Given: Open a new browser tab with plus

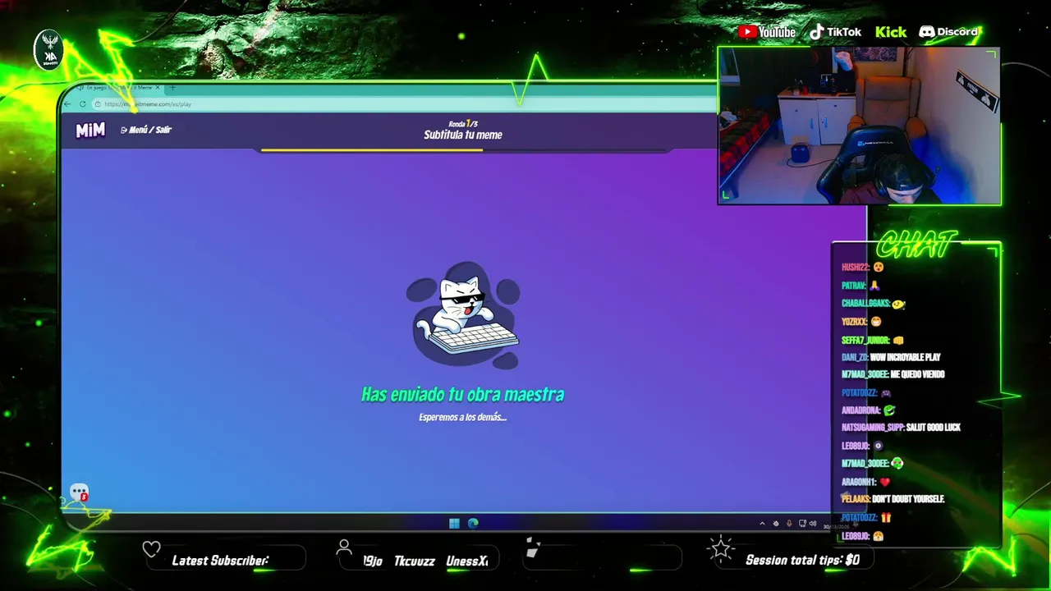Looking at the screenshot, I should click(x=172, y=87).
